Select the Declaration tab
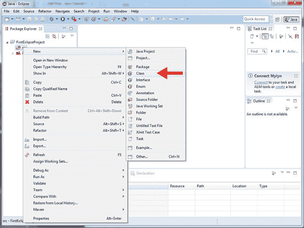 (x=143, y=173)
